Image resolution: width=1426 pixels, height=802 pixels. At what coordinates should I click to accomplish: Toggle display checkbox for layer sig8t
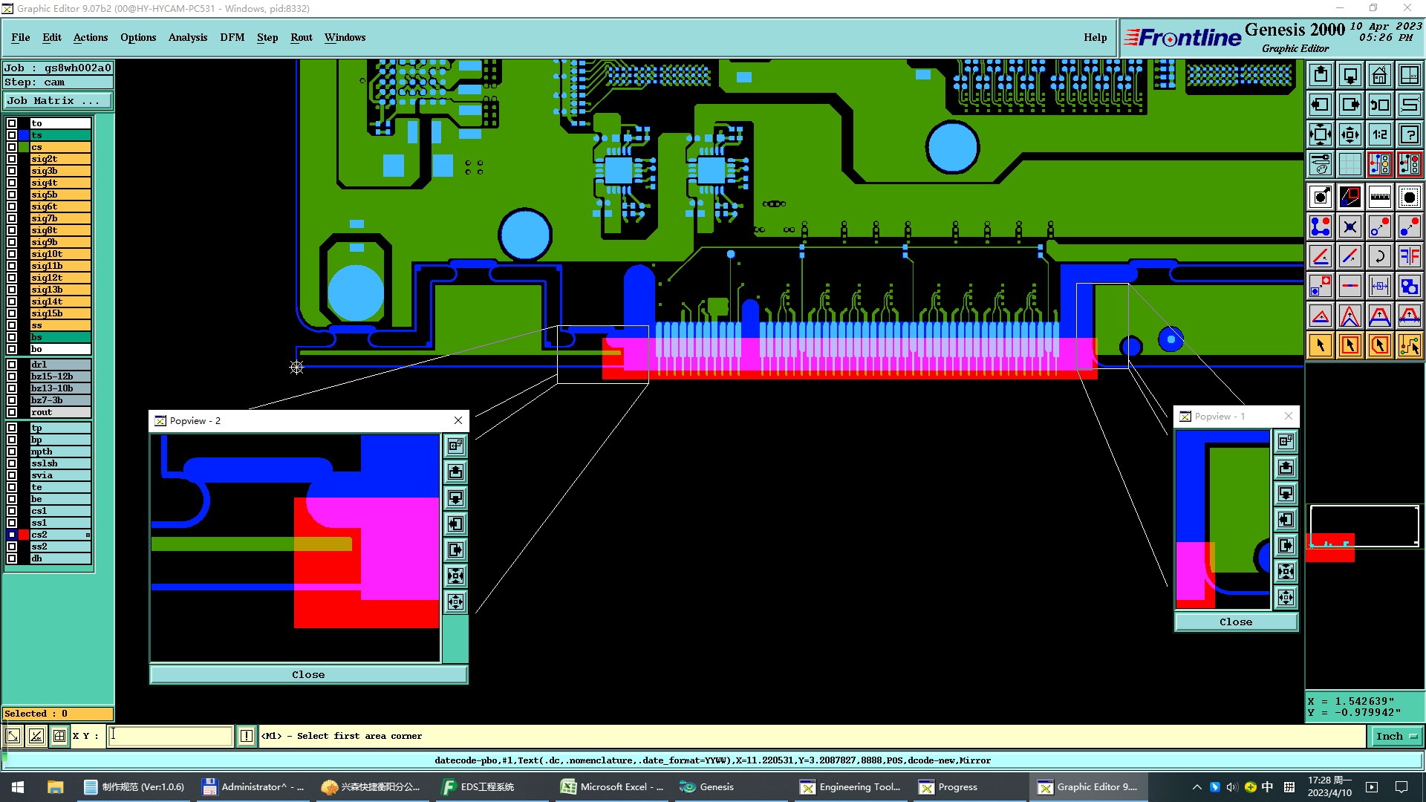click(x=12, y=230)
